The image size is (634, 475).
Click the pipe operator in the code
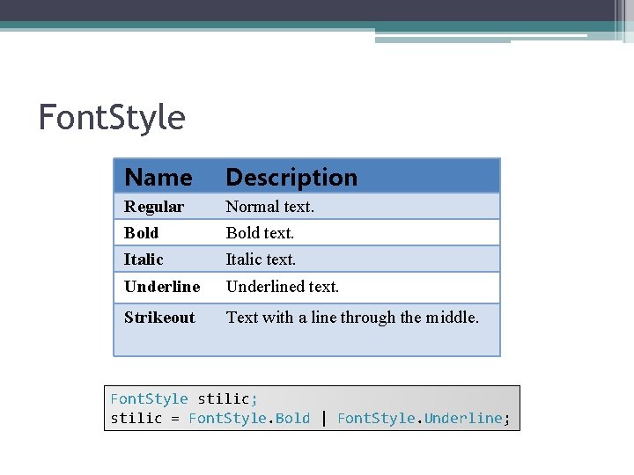point(324,418)
